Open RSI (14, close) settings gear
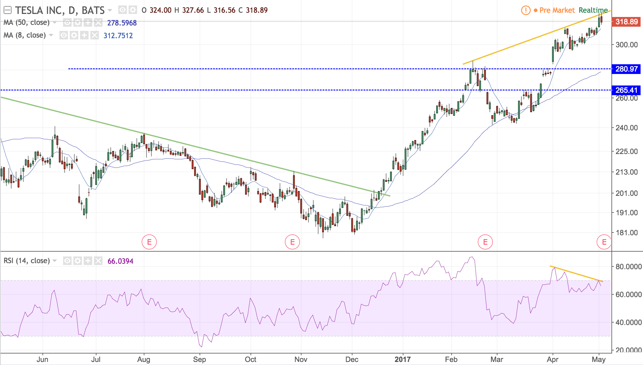The width and height of the screenshot is (643, 365). (78, 261)
